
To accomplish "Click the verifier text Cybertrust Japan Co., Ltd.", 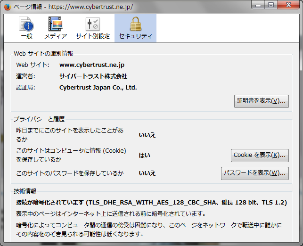I will tap(98, 88).
